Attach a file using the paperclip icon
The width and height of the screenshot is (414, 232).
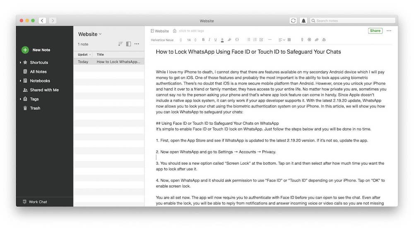click(x=302, y=40)
